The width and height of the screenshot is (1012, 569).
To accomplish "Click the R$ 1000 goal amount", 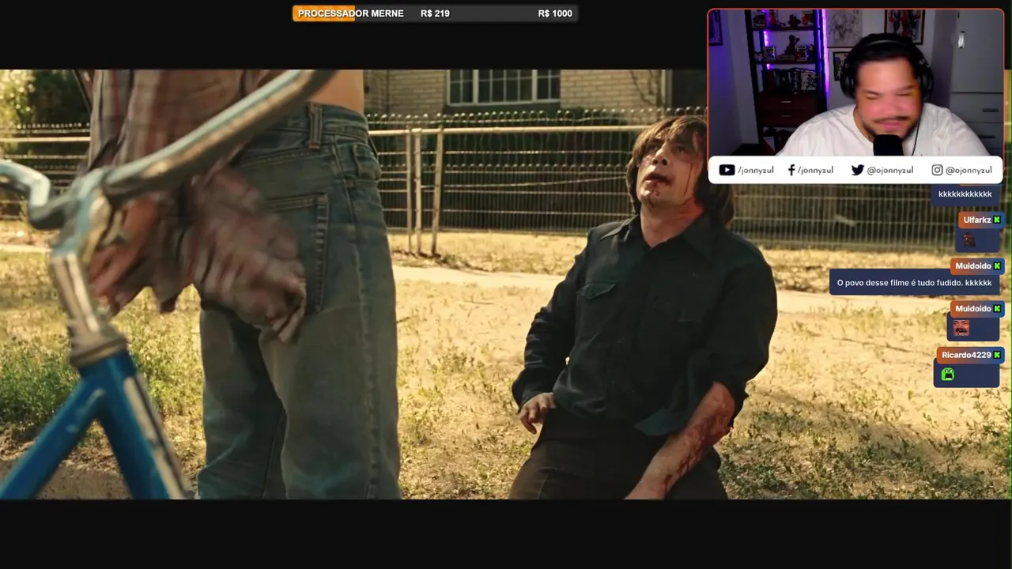I will point(555,13).
